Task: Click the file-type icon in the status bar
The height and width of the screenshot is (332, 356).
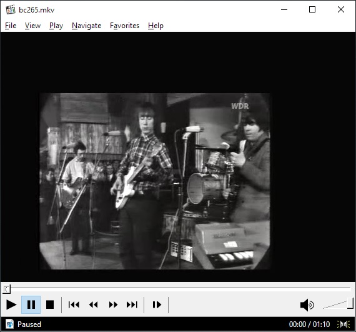Action: 9,324
